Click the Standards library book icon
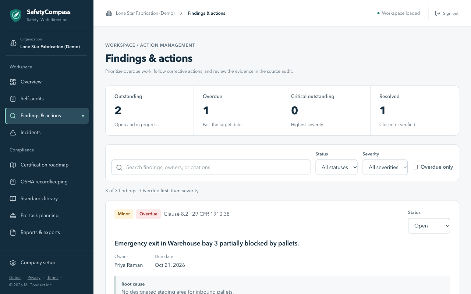471x294 pixels. click(x=13, y=199)
